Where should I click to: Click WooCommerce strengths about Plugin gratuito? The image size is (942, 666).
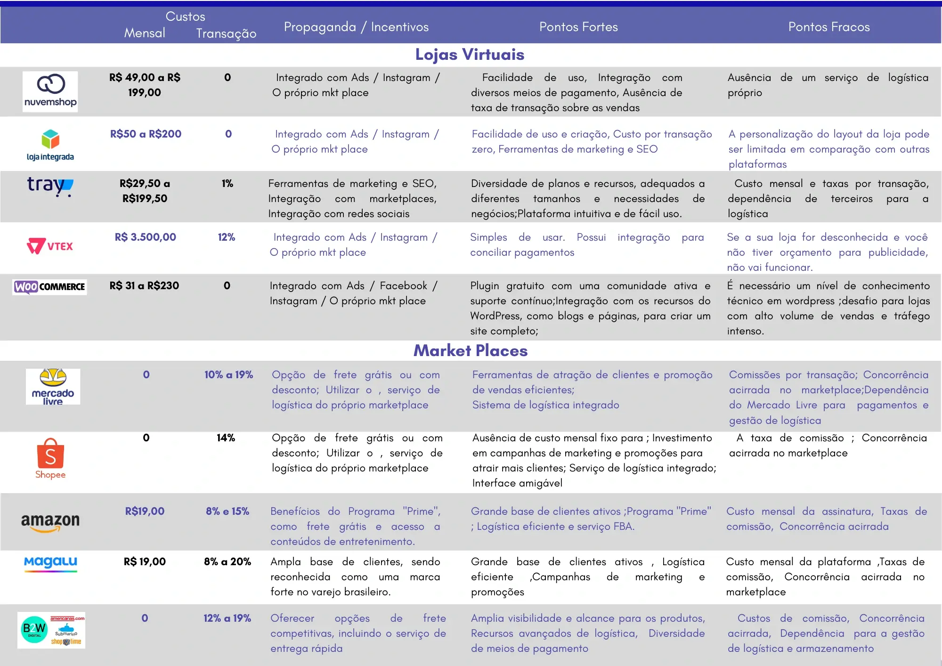click(590, 308)
